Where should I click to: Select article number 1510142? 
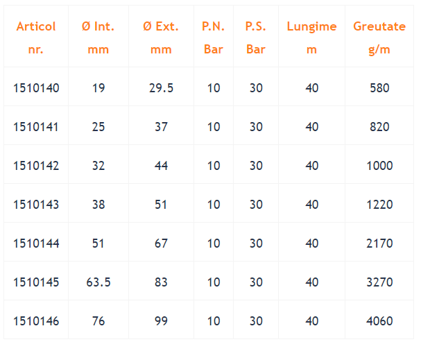point(36,166)
